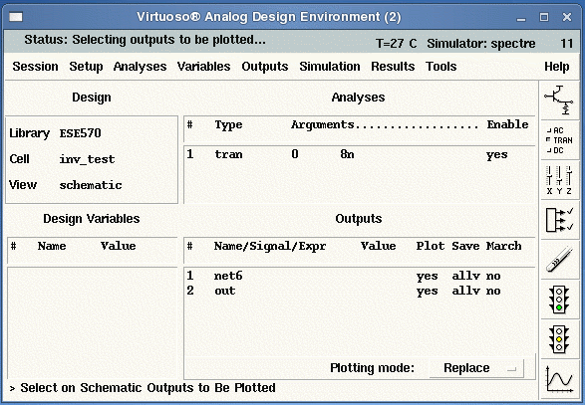Viewport: 585px width, 405px height.
Task: Click the Choose Design transistor icon
Action: 558,100
